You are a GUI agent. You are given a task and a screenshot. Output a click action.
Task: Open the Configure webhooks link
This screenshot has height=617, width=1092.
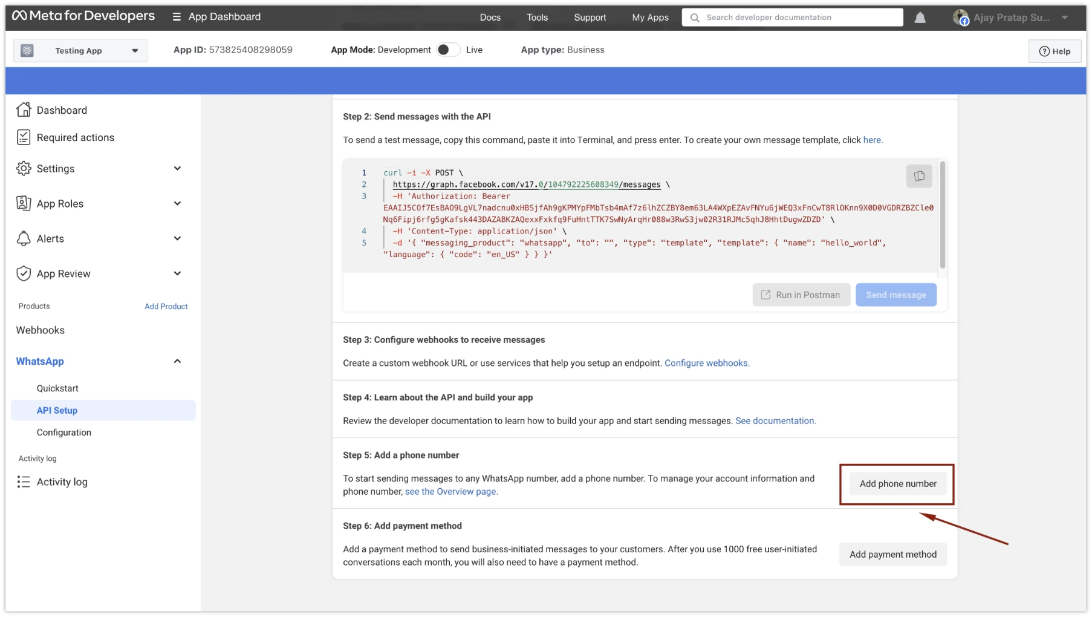(x=706, y=363)
